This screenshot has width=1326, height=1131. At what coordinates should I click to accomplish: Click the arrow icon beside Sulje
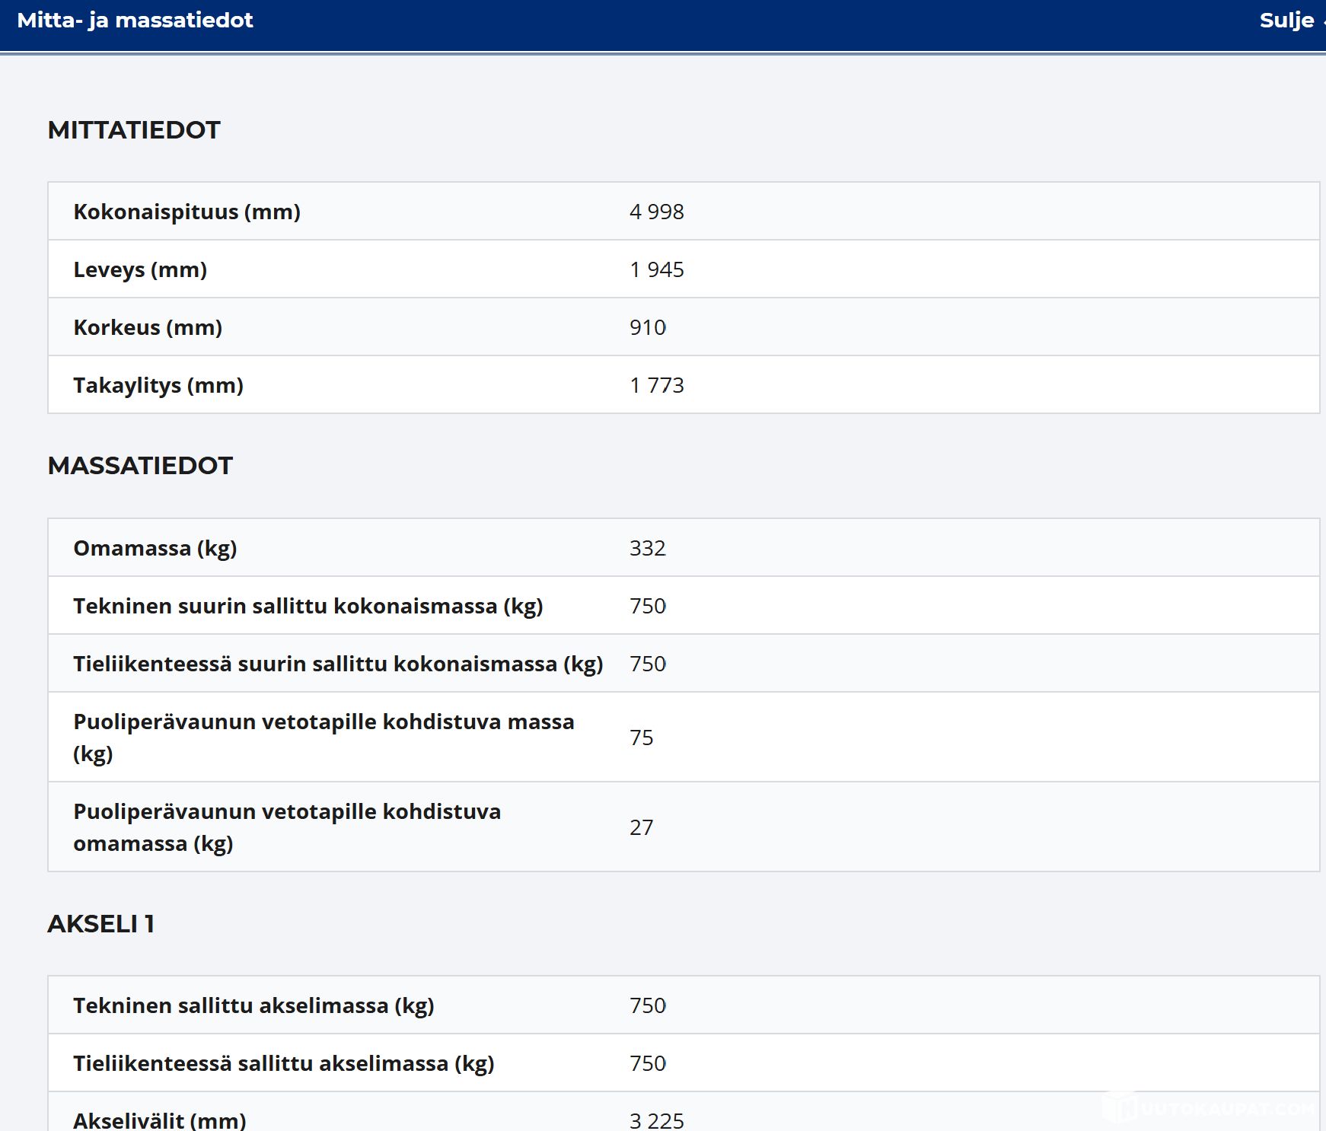pos(1323,21)
